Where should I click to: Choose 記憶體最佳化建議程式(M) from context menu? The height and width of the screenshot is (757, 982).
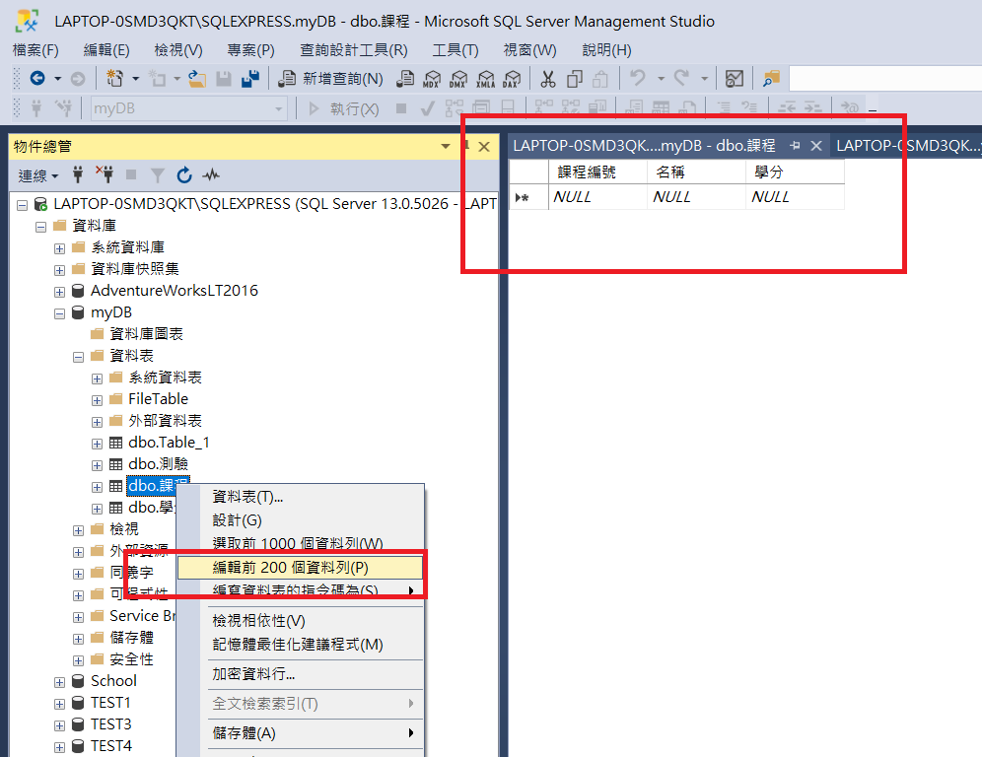click(300, 645)
